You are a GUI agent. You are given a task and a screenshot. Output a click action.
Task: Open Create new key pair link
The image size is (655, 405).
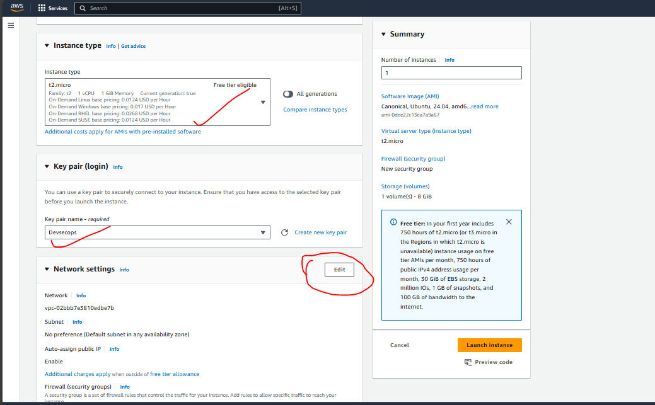[320, 232]
